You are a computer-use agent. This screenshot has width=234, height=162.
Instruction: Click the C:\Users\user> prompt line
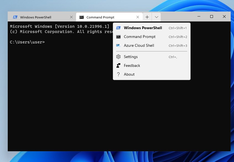click(x=27, y=42)
